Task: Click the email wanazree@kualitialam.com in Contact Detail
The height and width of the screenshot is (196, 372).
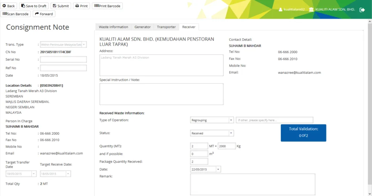Action: pos(299,73)
